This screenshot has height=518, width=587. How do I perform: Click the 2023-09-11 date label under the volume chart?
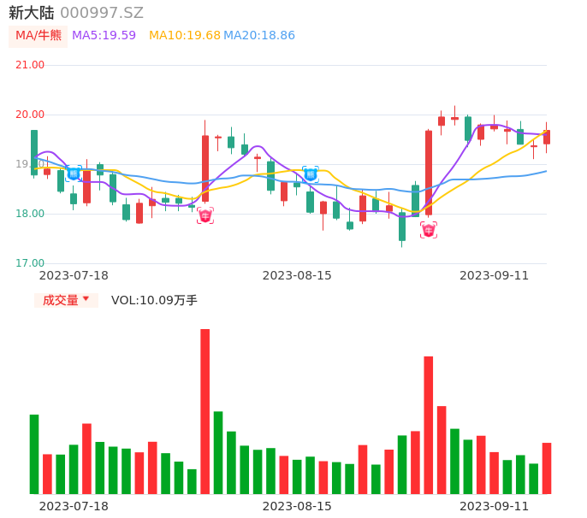pyautogui.click(x=495, y=506)
